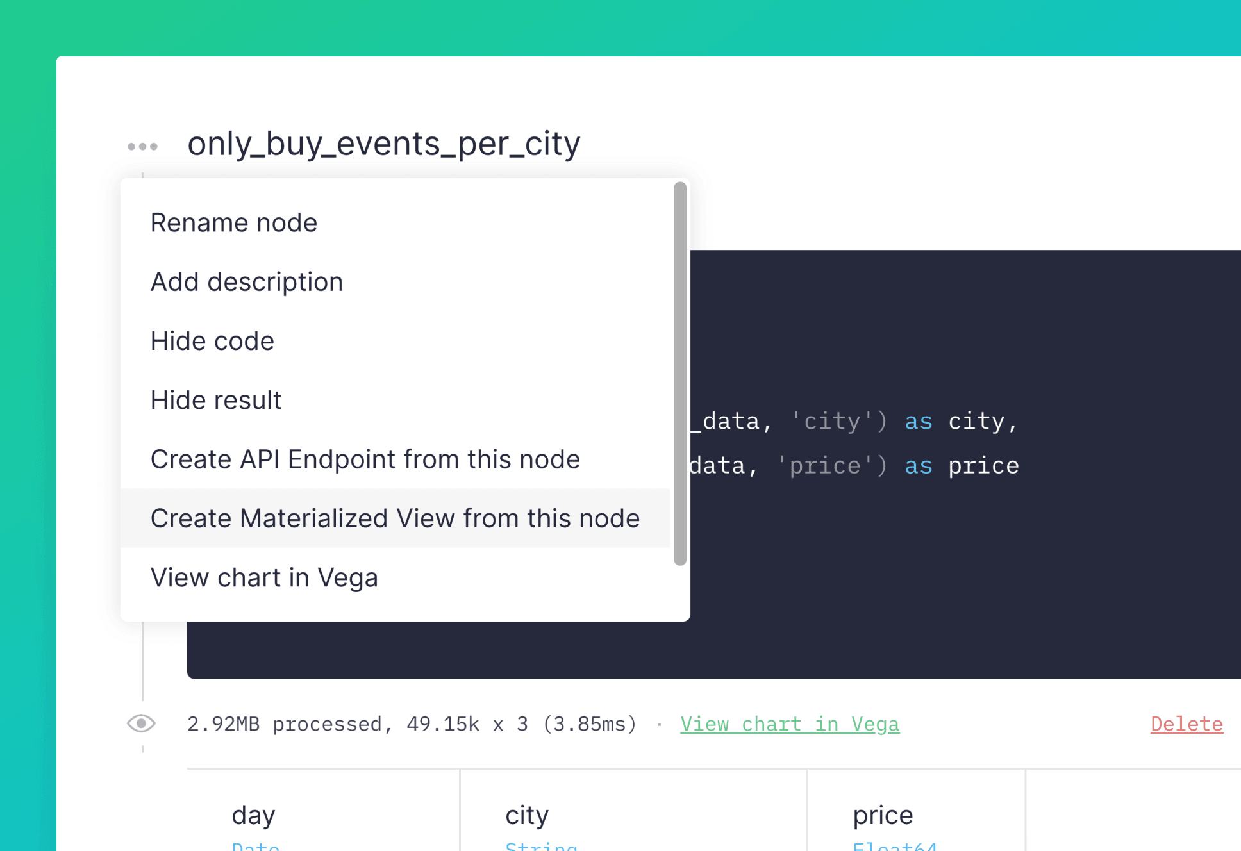
Task: Choose Add description menu entry
Action: (247, 282)
